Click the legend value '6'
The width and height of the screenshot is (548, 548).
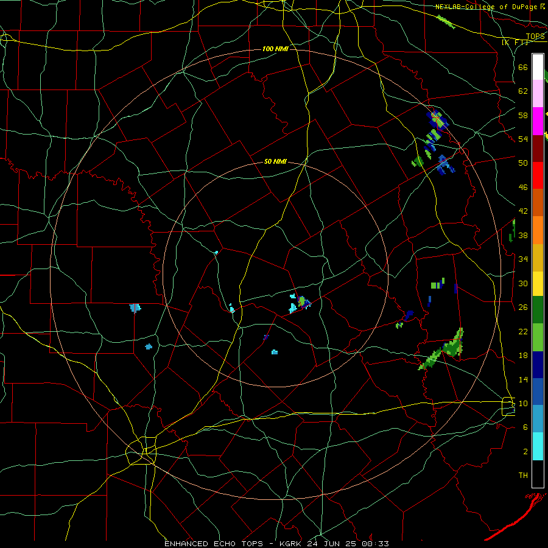tap(525, 427)
